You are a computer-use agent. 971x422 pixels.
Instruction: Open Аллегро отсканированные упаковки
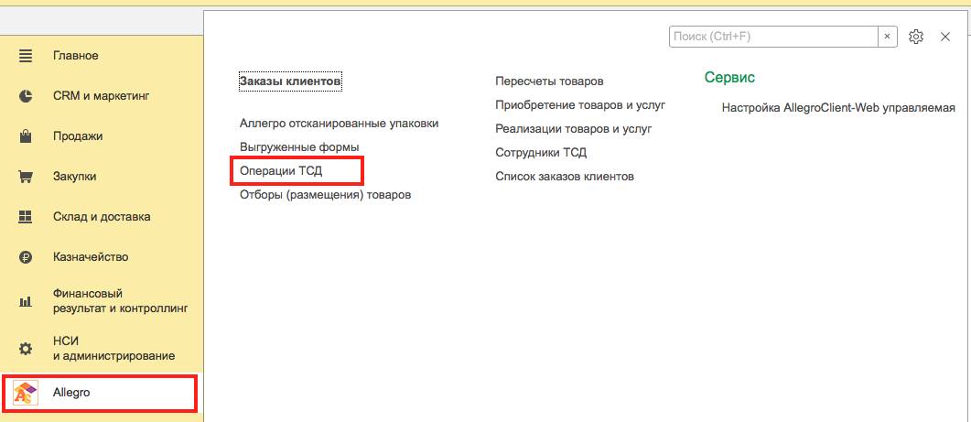coord(340,124)
